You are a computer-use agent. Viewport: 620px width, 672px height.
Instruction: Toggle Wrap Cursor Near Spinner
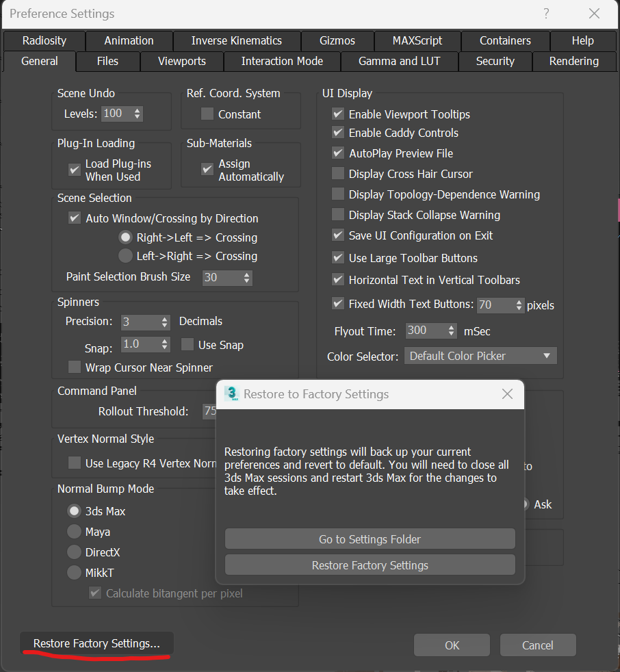(74, 367)
